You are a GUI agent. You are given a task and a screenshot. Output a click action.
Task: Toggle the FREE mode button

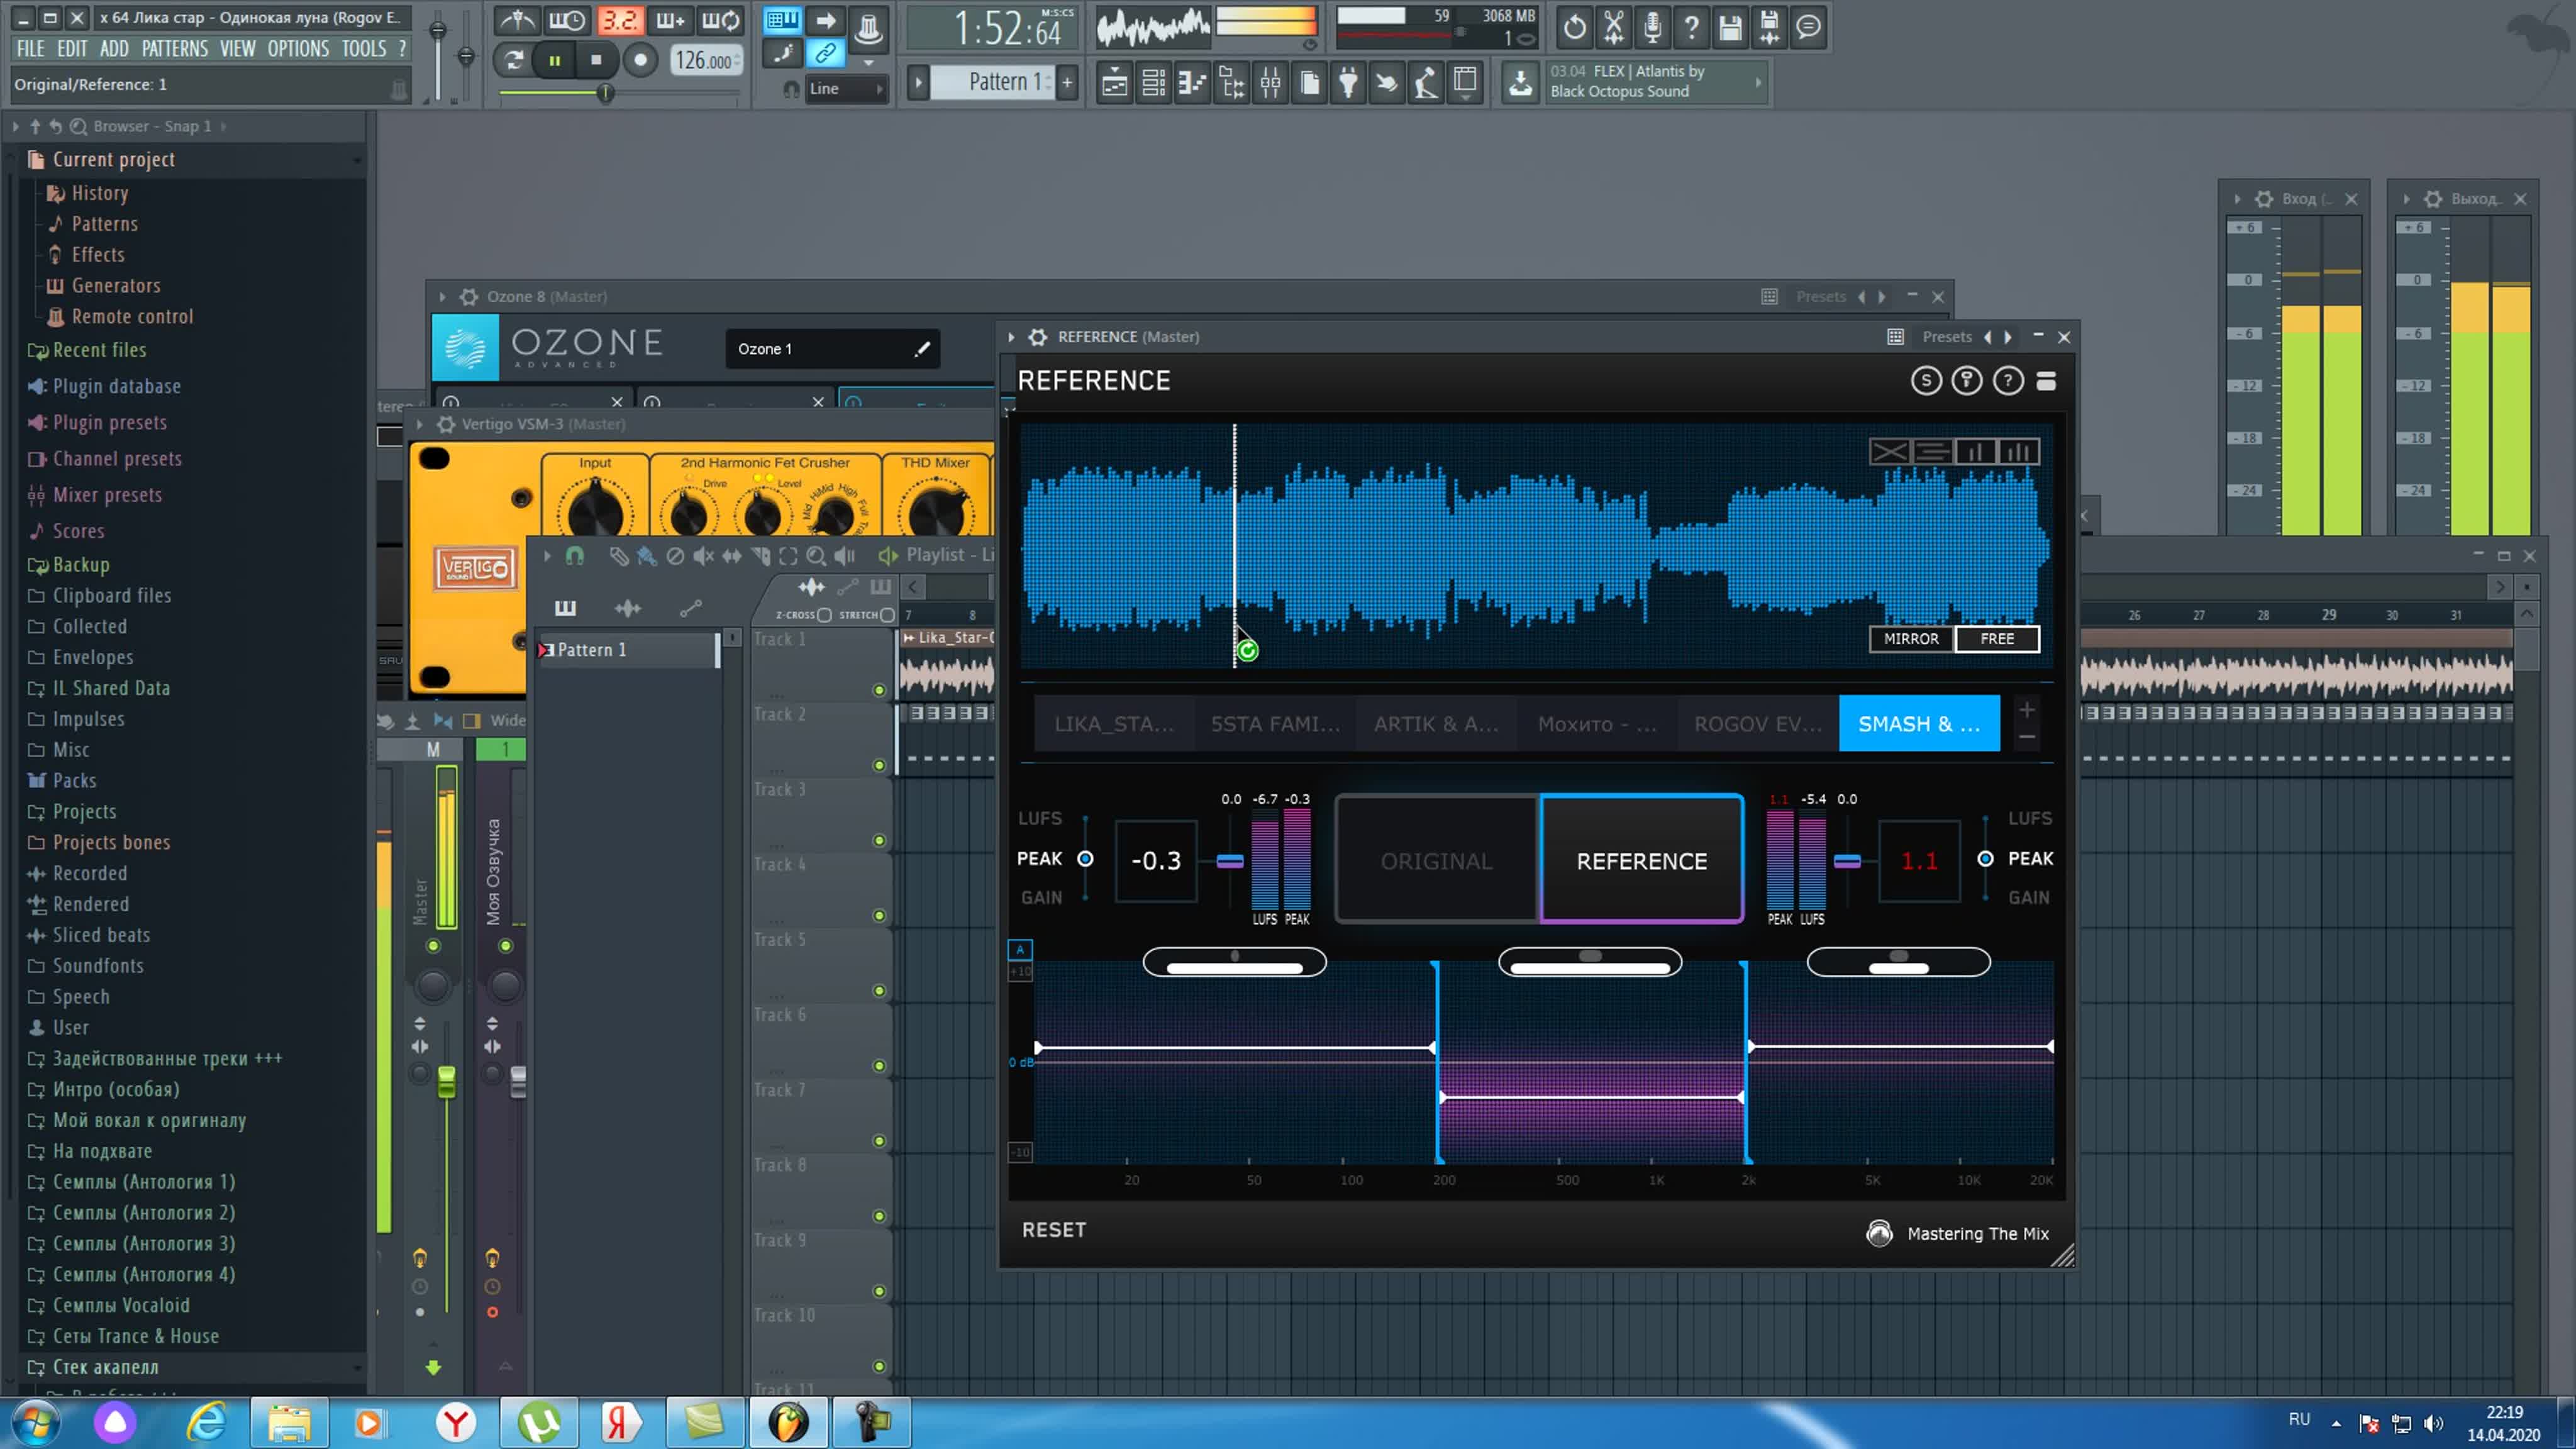(1997, 639)
